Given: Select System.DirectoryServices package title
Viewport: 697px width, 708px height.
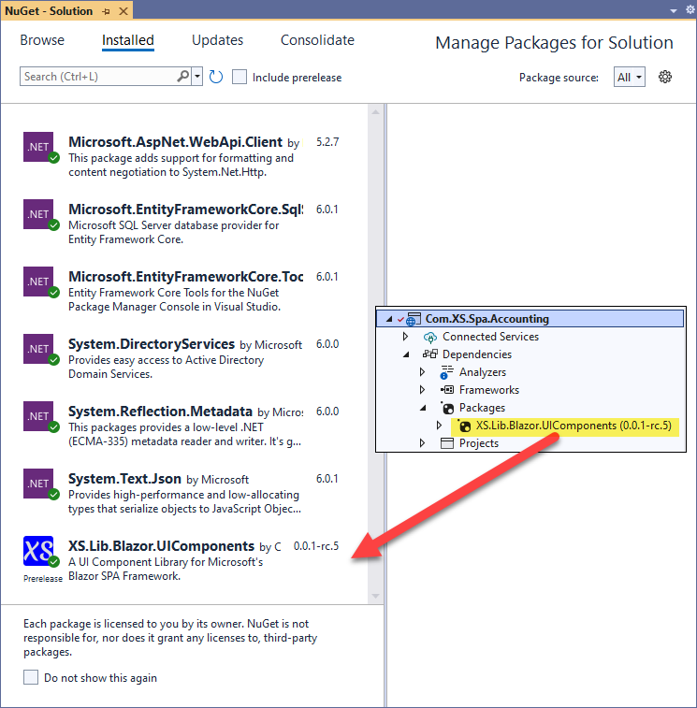Looking at the screenshot, I should tap(152, 344).
